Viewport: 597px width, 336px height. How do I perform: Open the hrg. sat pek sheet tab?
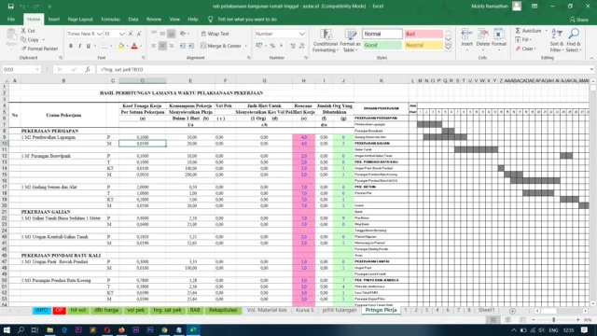click(x=167, y=311)
